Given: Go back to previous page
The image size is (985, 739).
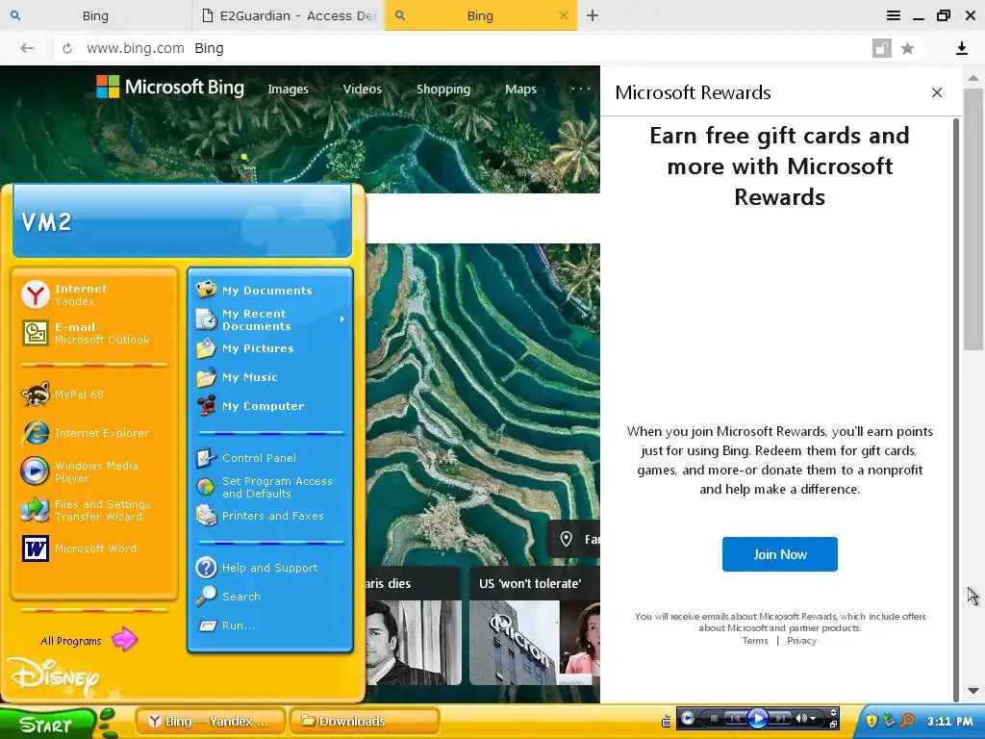Looking at the screenshot, I should point(26,48).
